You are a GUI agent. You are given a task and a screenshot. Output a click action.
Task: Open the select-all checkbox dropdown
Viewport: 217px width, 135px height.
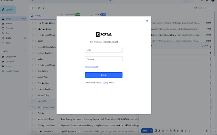(34, 8)
